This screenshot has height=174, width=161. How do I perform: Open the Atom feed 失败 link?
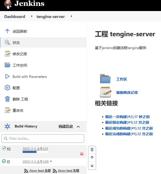(x=68, y=171)
